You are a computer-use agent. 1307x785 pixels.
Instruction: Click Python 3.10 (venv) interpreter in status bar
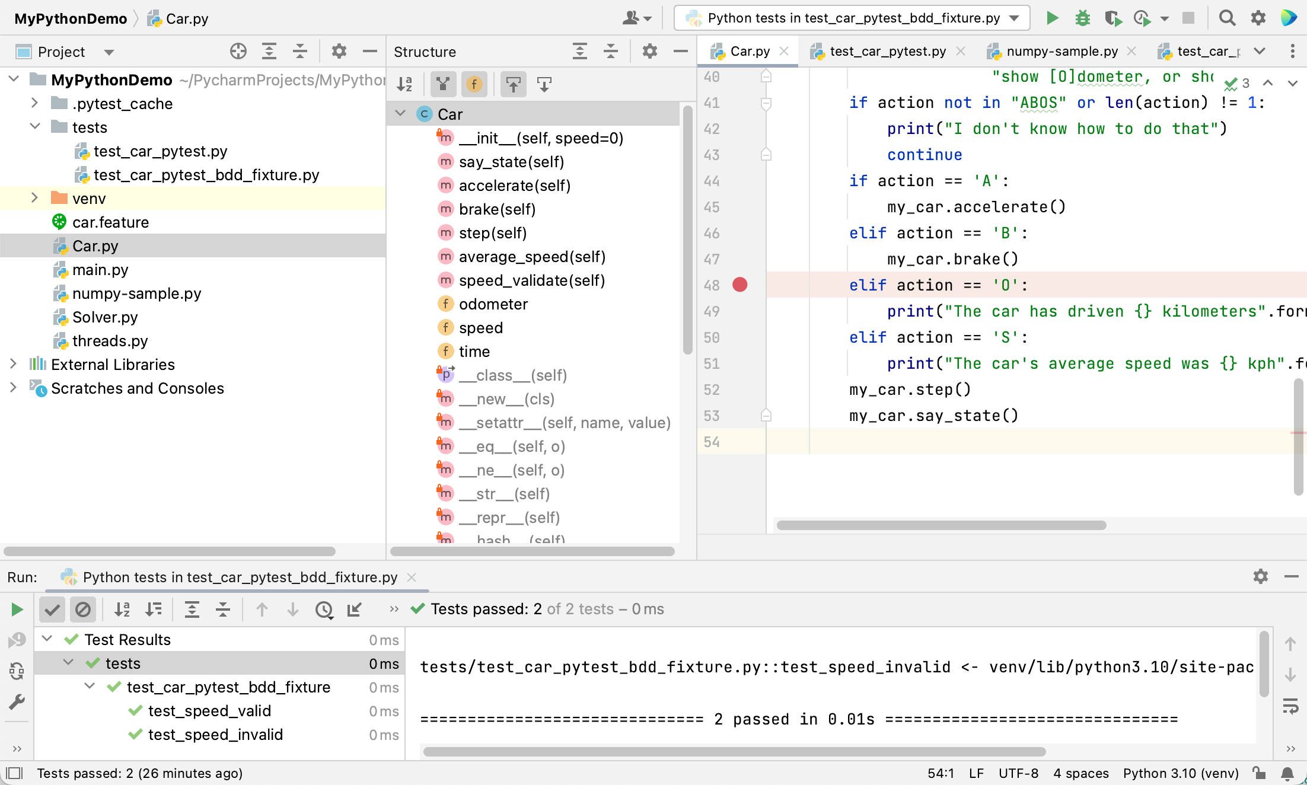1180,773
